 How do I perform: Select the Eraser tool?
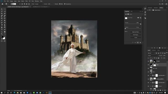(5, 23)
